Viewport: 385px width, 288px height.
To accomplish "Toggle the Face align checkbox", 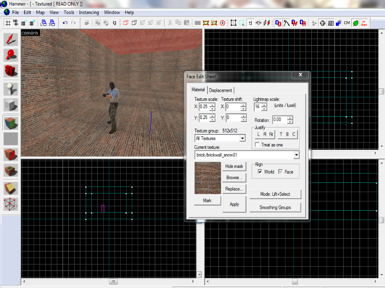I will (281, 172).
